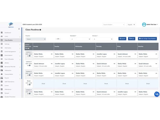Open the Admin Test User menu

point(152,24)
